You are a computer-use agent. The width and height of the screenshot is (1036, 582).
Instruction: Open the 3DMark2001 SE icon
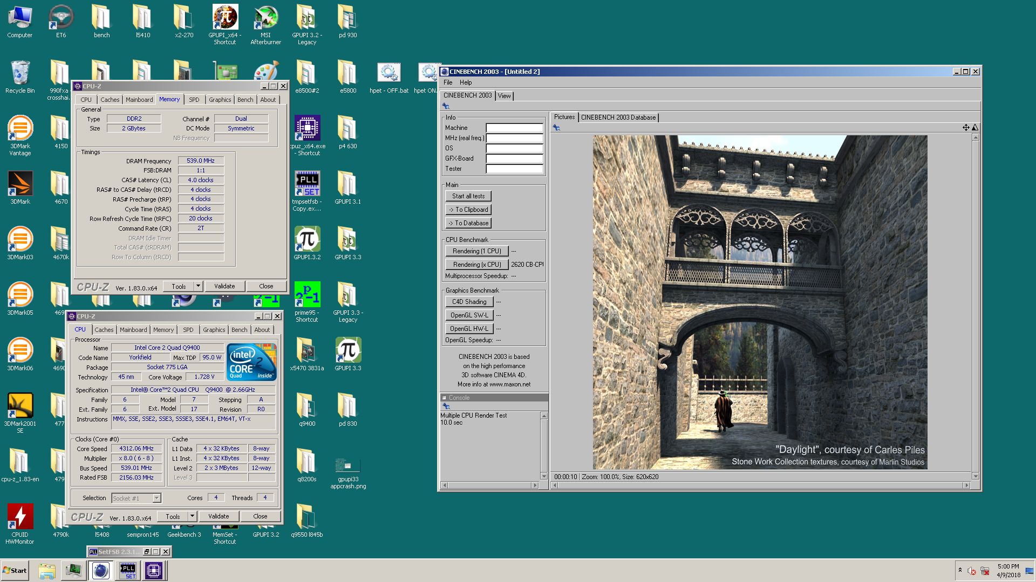tap(20, 413)
